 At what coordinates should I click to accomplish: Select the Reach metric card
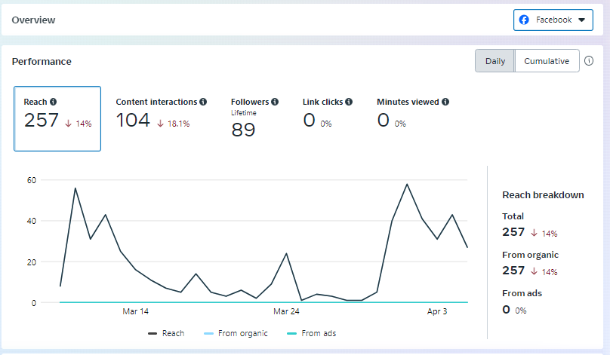point(57,118)
